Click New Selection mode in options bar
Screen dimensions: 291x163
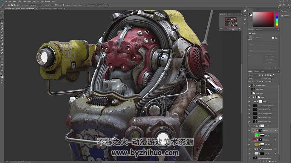coord(9,5)
